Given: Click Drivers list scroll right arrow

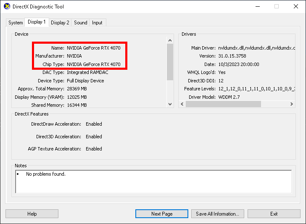Looking at the screenshot, I should [x=292, y=104].
